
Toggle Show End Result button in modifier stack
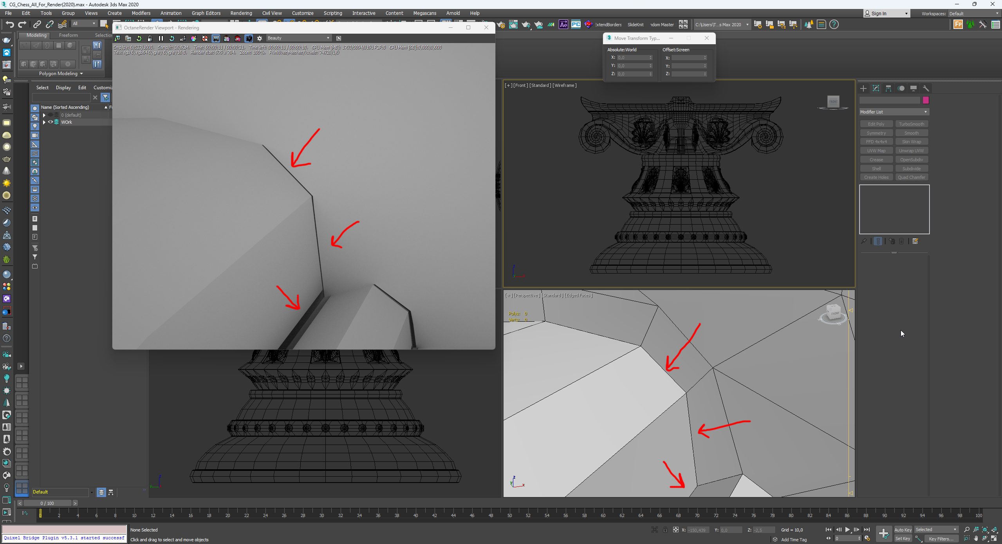tap(878, 241)
